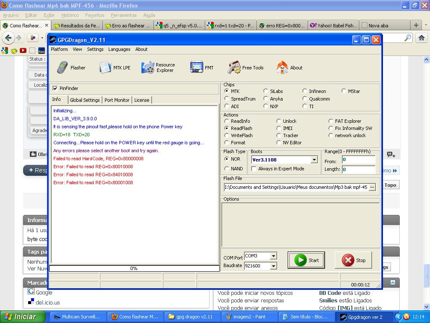The image size is (430, 323).
Task: Click the Google bookmark link on webpage
Action: pyautogui.click(x=44, y=292)
